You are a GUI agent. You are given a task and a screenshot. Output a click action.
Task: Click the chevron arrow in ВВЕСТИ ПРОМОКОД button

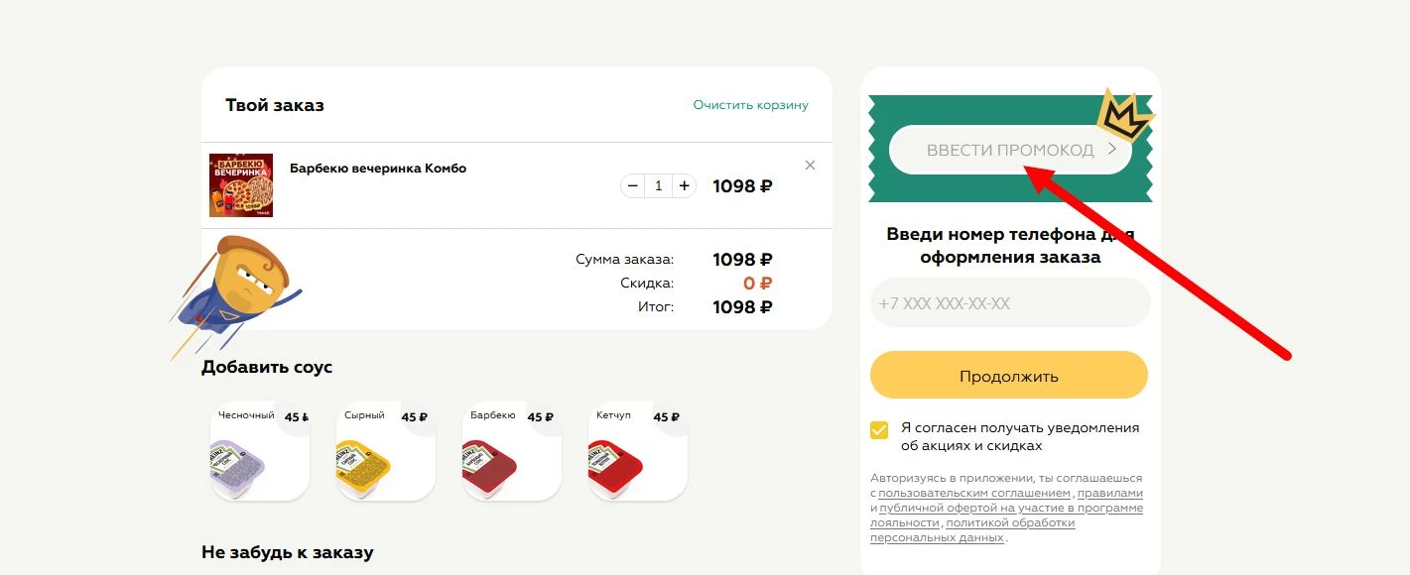pyautogui.click(x=1113, y=149)
